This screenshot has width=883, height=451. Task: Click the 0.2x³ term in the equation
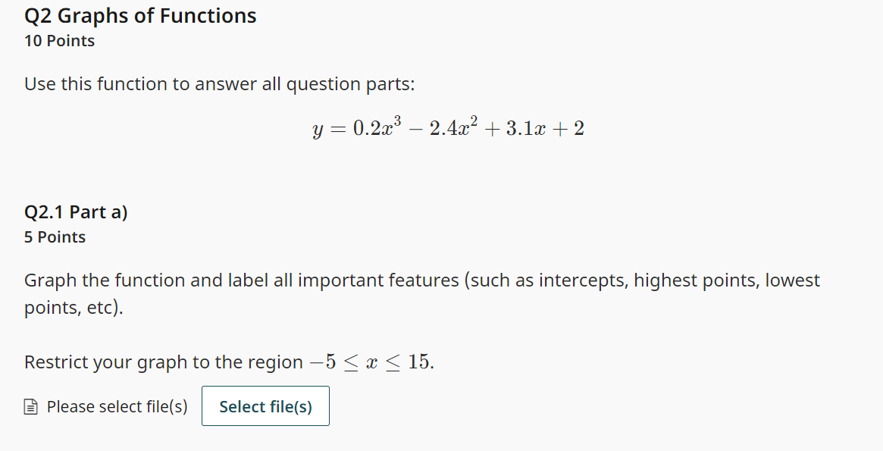point(377,127)
